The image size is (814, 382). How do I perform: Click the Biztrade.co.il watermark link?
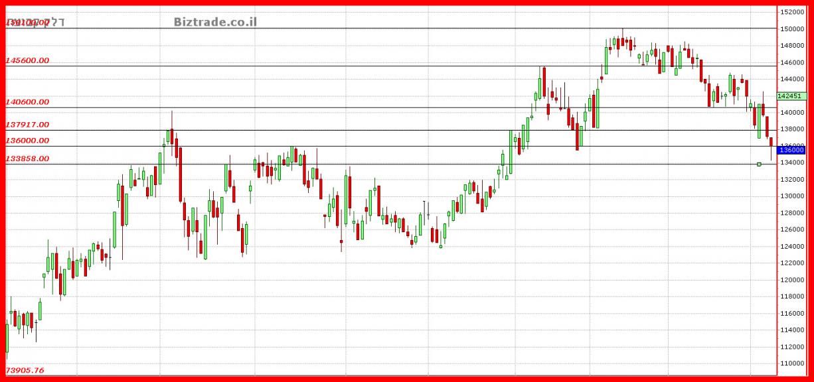tap(215, 22)
